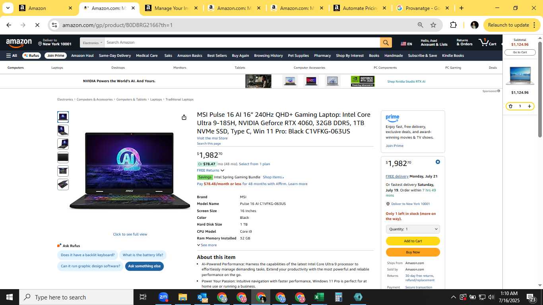Click the trash icon in cart sidebar
The width and height of the screenshot is (543, 305).
[511, 106]
